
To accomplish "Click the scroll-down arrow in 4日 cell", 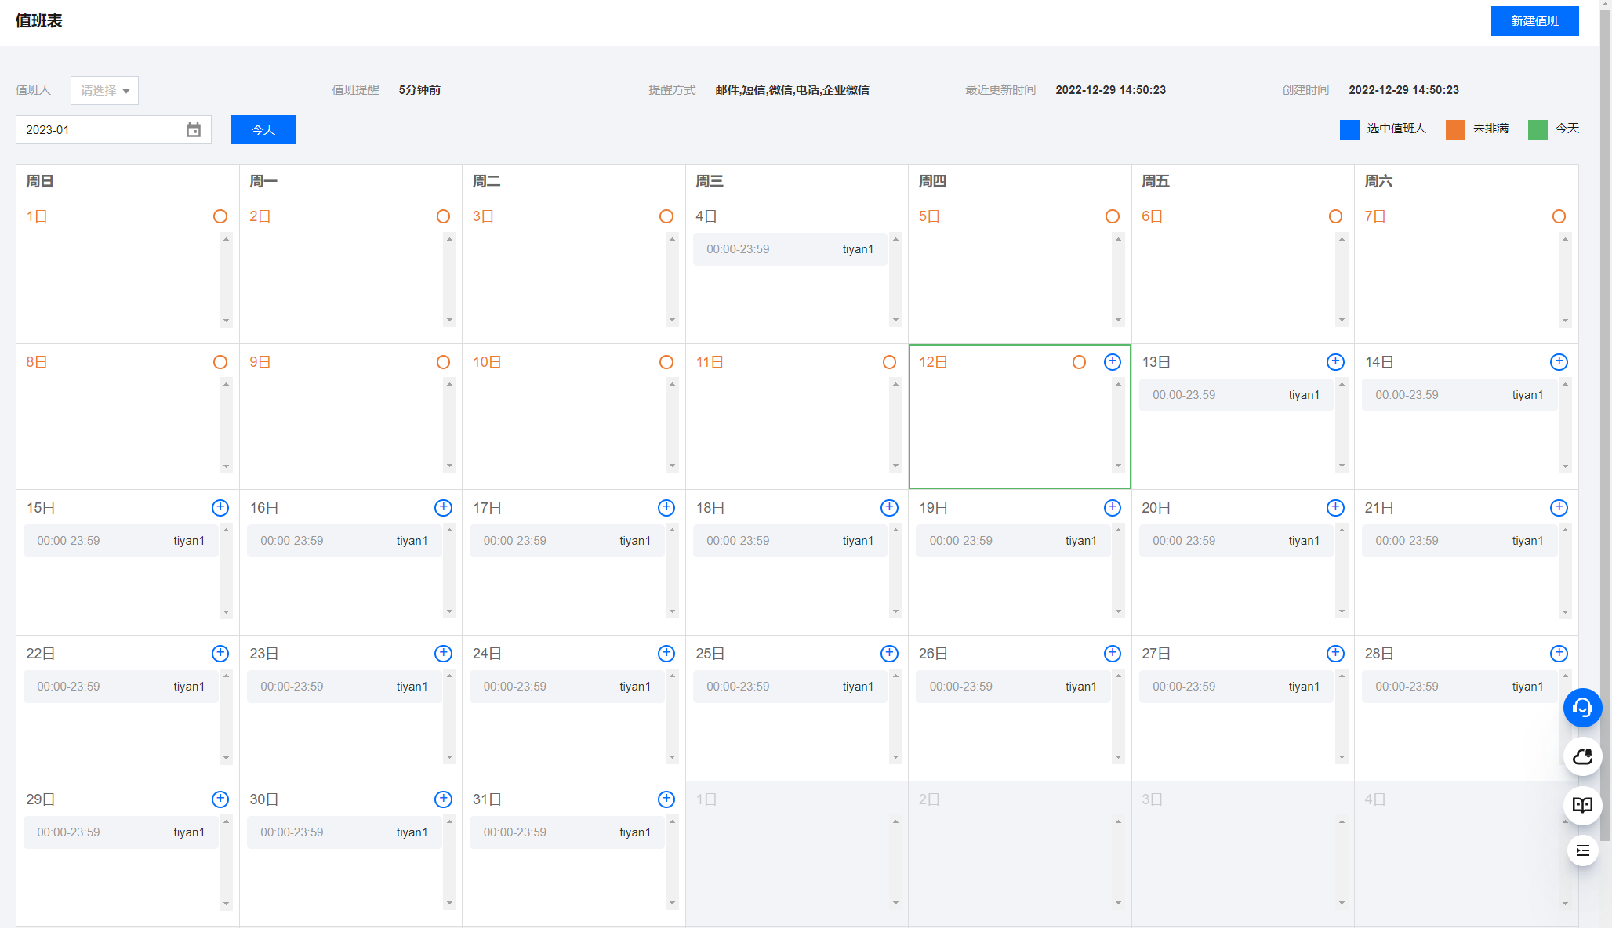I will point(895,320).
